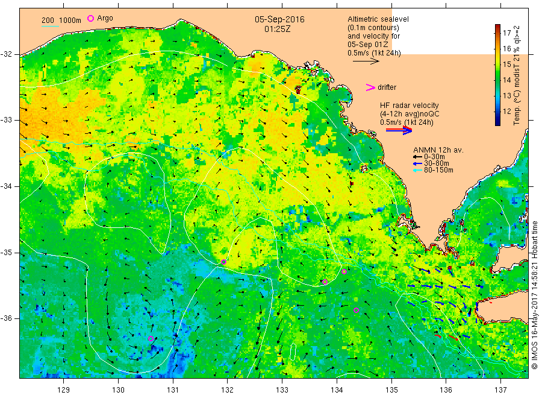Click the IMOS copyright timestamp text
The width and height of the screenshot is (542, 398).
535,295
